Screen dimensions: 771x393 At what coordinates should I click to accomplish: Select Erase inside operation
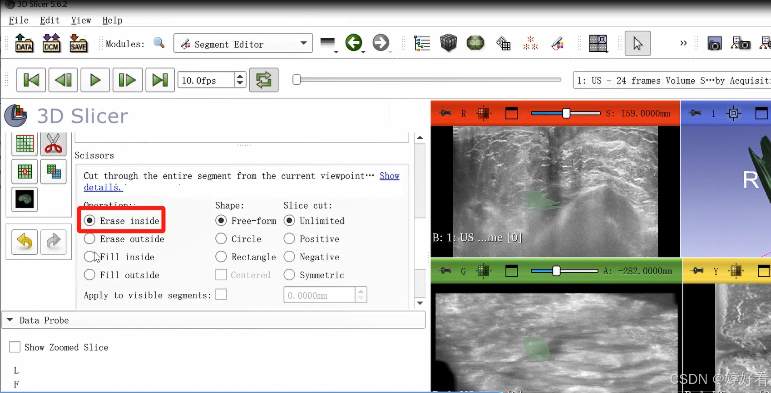point(122,221)
